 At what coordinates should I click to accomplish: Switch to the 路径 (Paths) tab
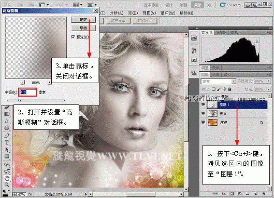(x=227, y=75)
